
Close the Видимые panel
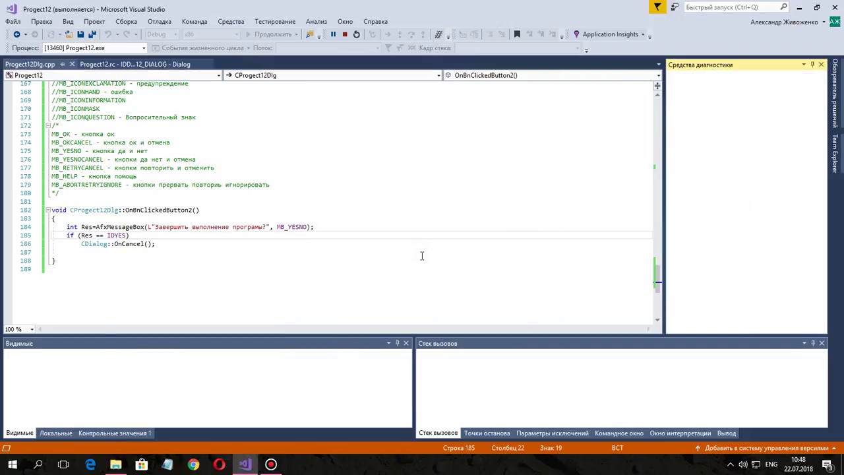406,343
